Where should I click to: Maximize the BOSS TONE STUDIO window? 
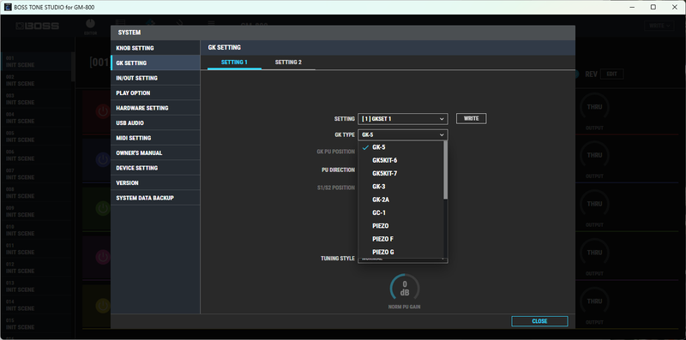[653, 7]
